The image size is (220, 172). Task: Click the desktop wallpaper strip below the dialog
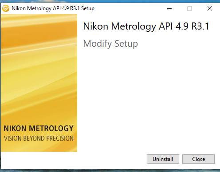tap(110, 171)
